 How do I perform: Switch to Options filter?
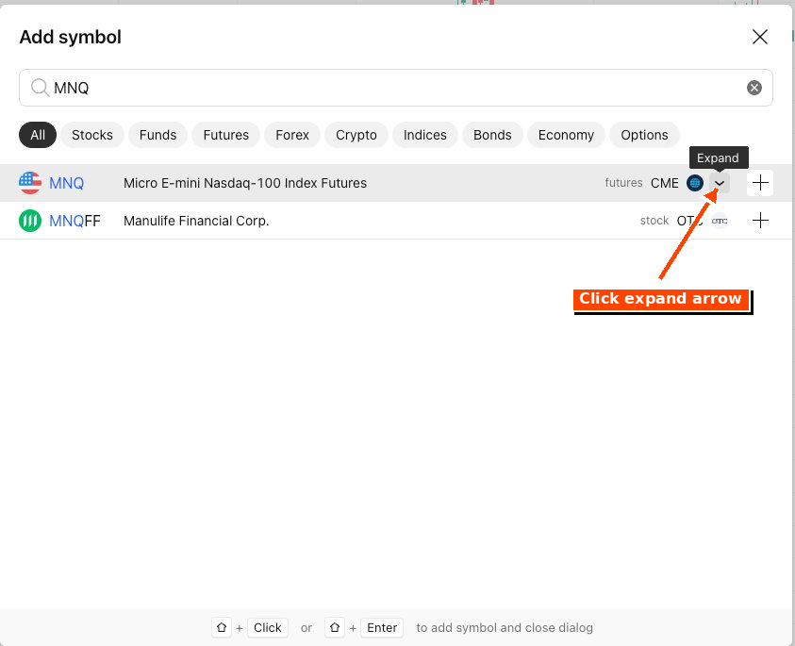pos(644,135)
